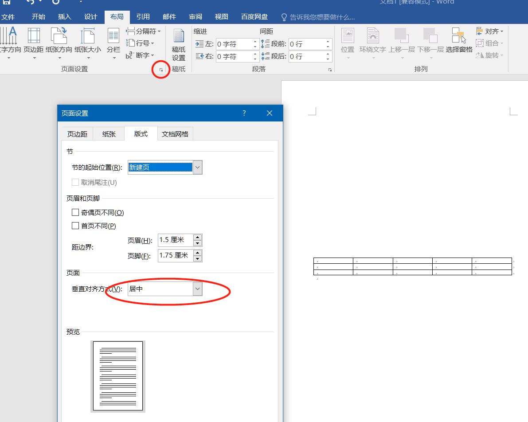Click the Page Setup dialog launcher arrow
The width and height of the screenshot is (528, 422).
[x=161, y=69]
